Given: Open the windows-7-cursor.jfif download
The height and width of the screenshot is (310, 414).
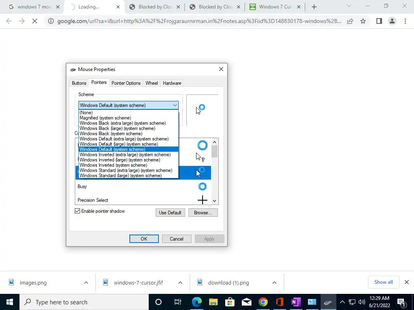Looking at the screenshot, I should [138, 283].
